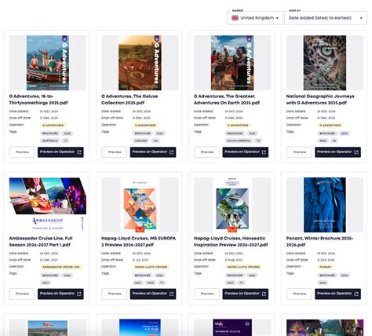Click external link icon on Greatest Adventures card
Screen dimensions: 372x336
[264, 152]
